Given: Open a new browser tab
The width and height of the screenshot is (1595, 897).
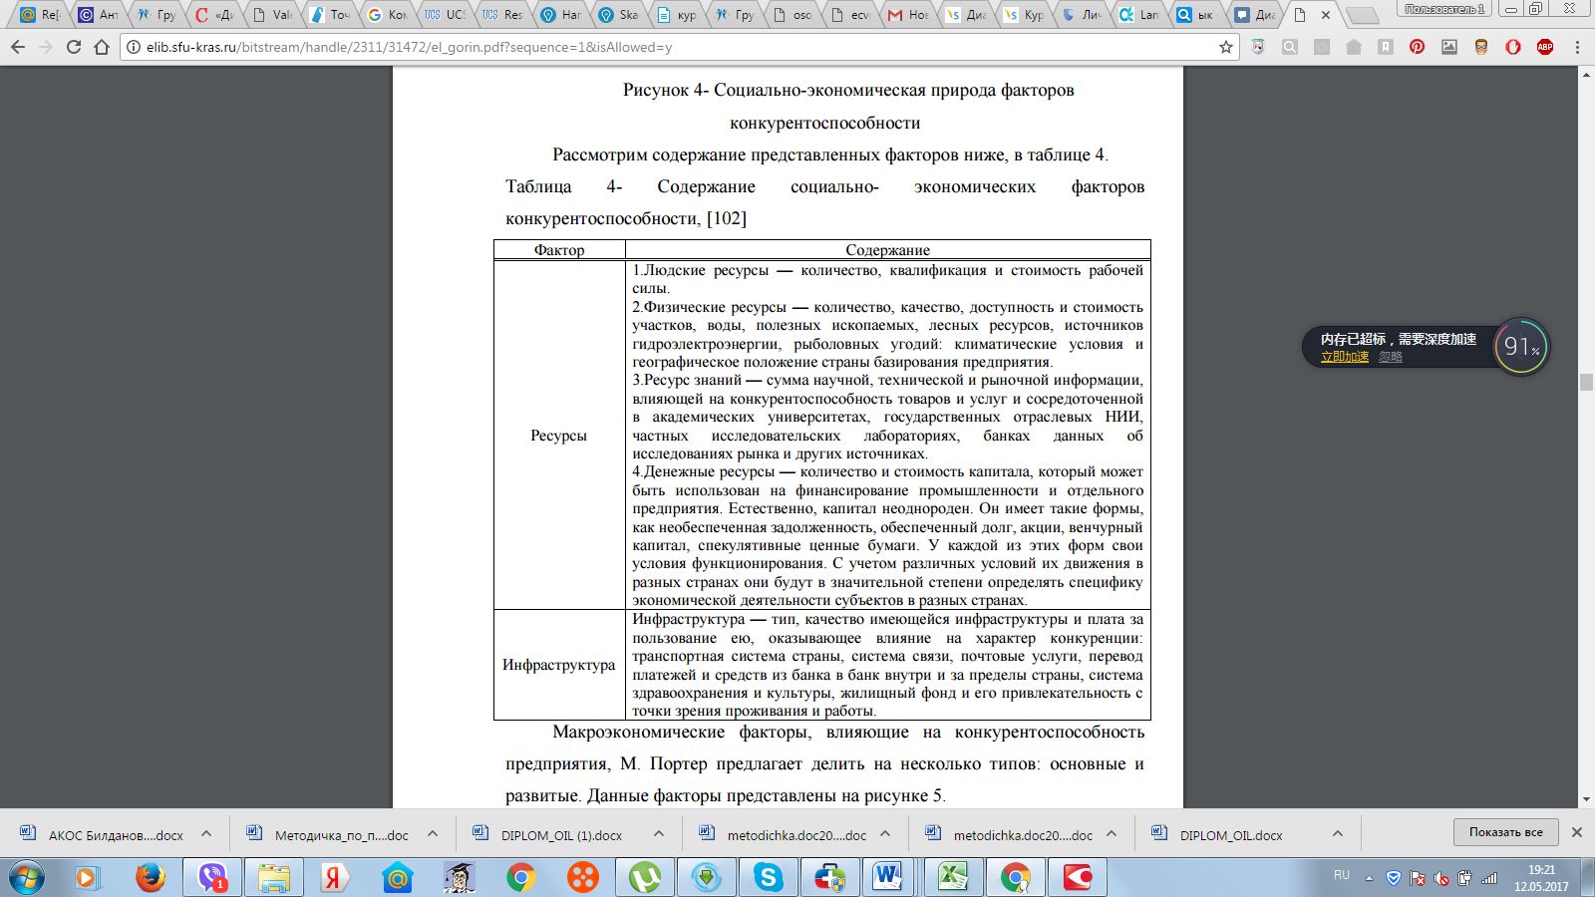Looking at the screenshot, I should [x=1361, y=15].
